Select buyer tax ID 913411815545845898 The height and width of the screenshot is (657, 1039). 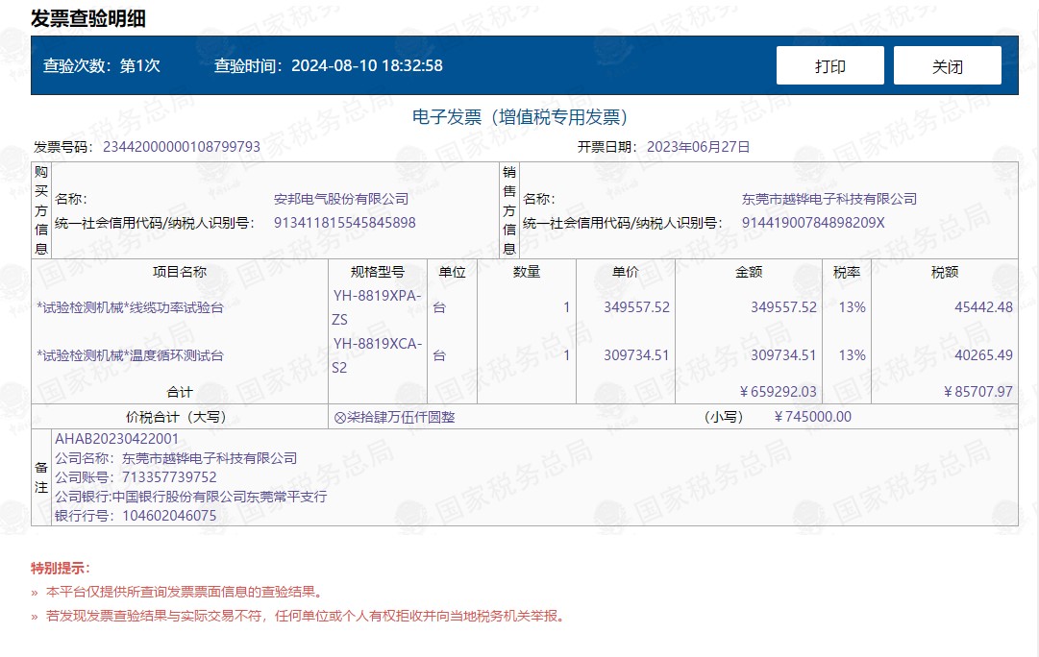pos(344,223)
